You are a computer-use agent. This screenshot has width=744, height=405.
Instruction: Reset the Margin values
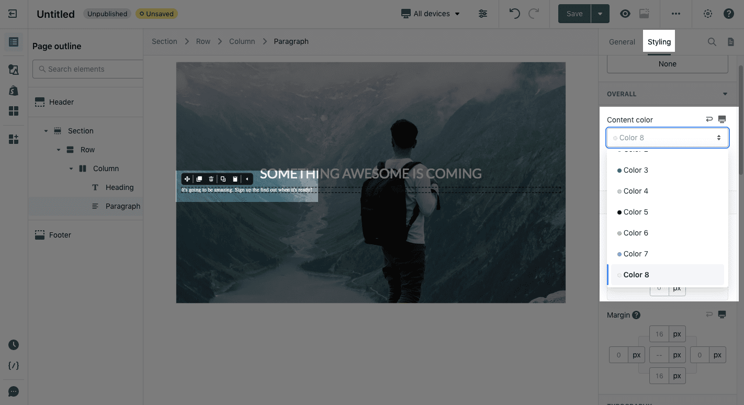pos(709,314)
